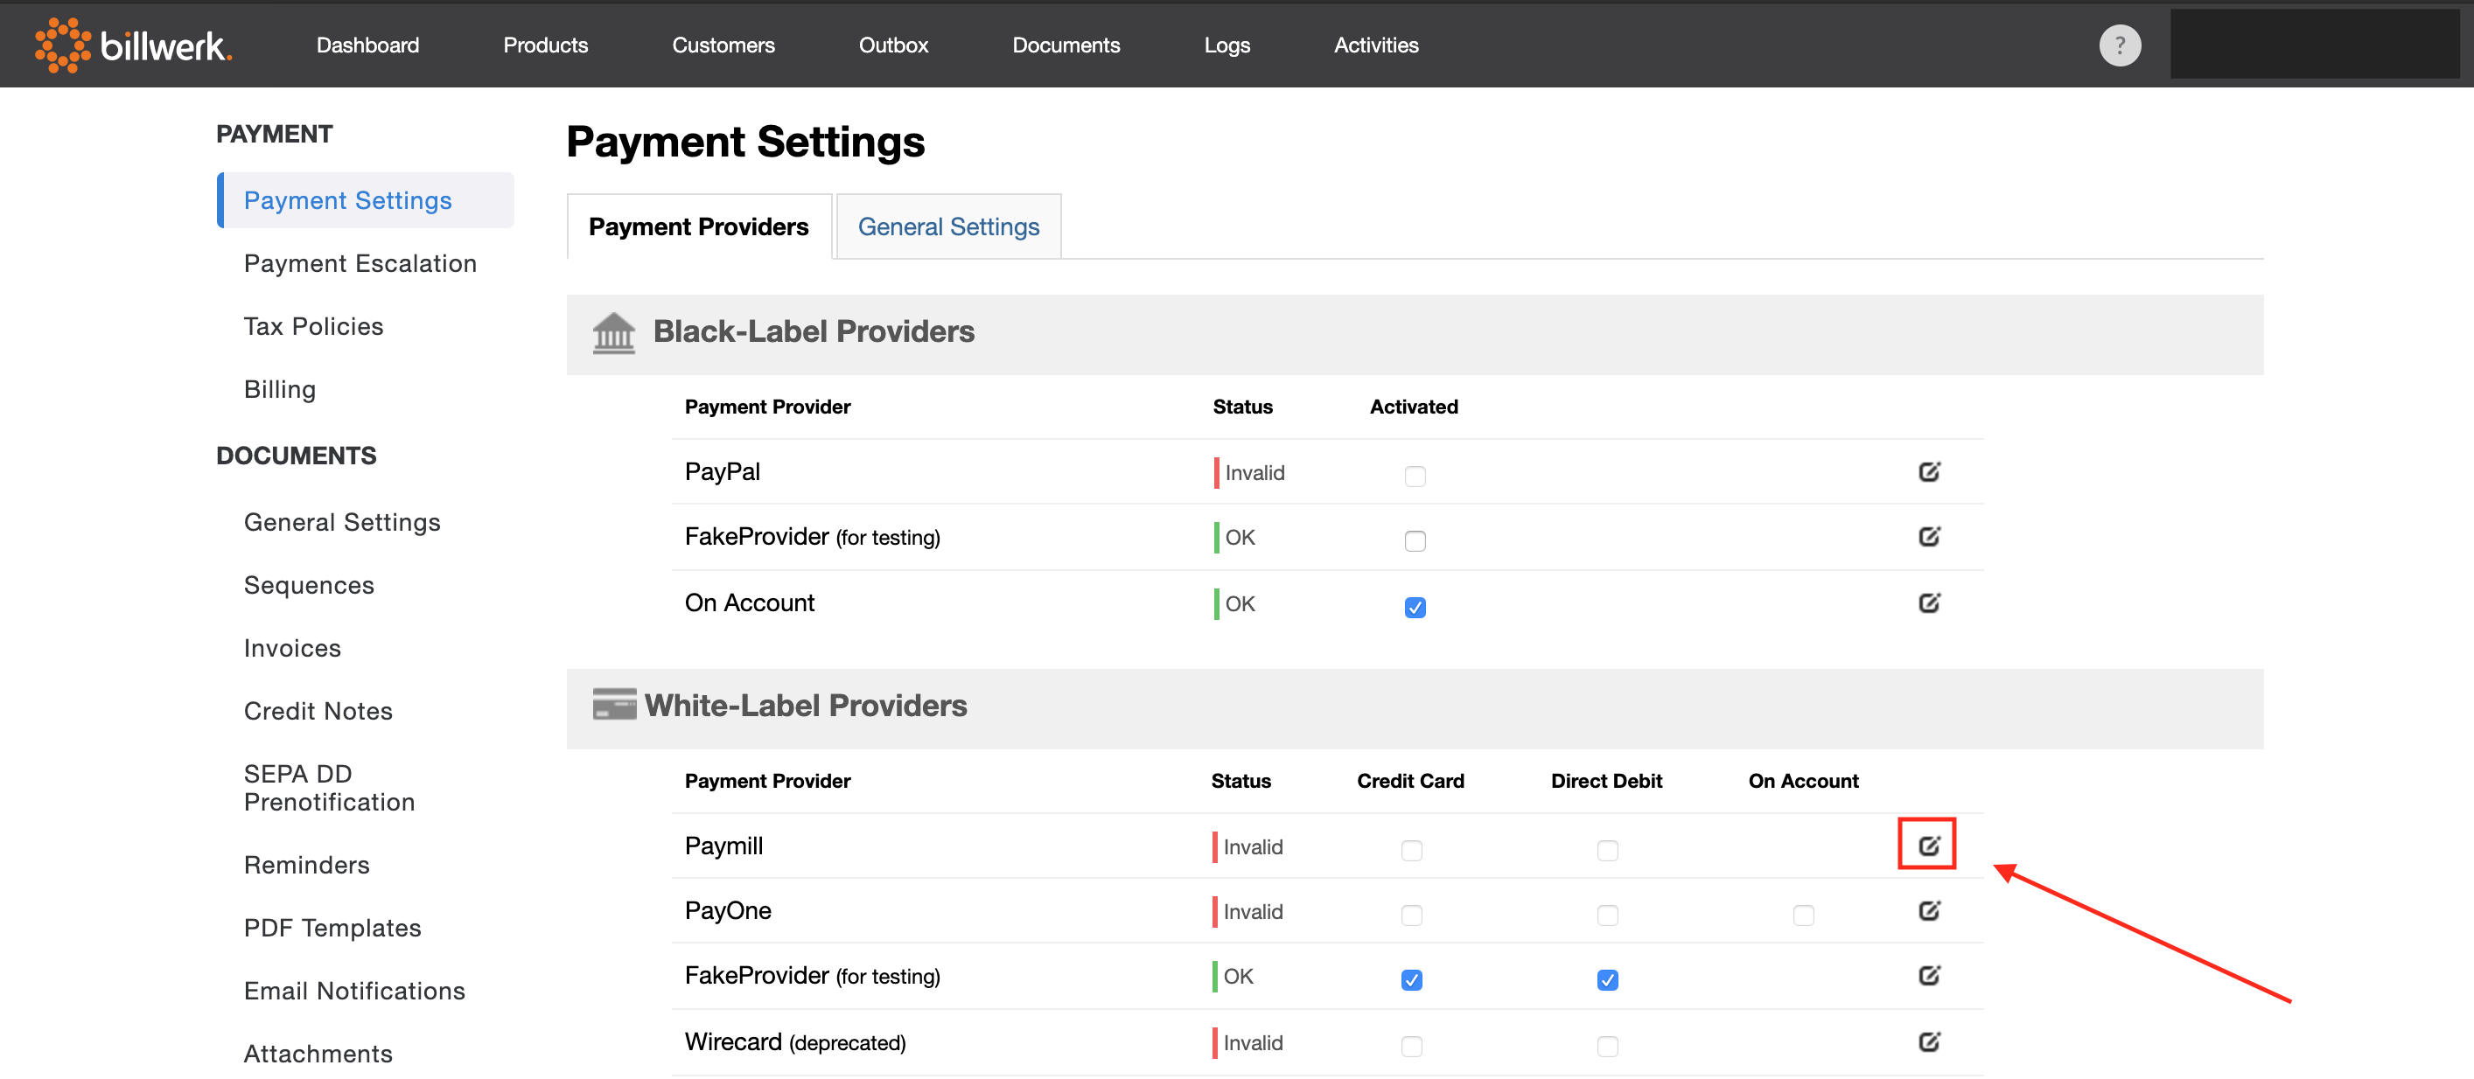Click the PayPal provider name
This screenshot has height=1079, width=2474.
coord(723,471)
